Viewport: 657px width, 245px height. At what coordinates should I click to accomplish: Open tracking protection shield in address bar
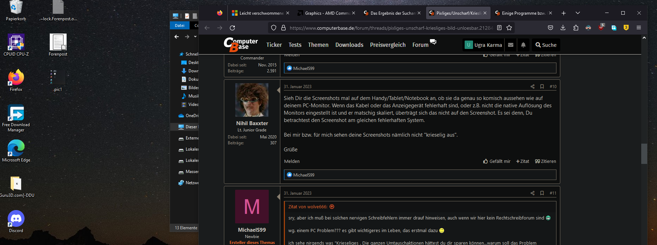[x=274, y=28]
